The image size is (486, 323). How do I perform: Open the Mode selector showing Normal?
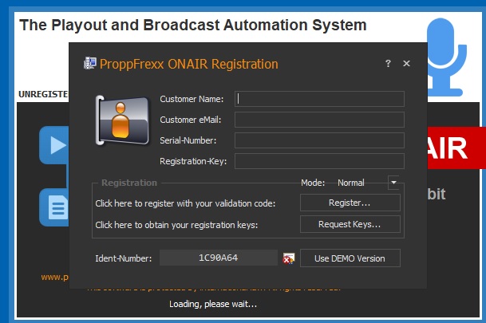(x=351, y=183)
